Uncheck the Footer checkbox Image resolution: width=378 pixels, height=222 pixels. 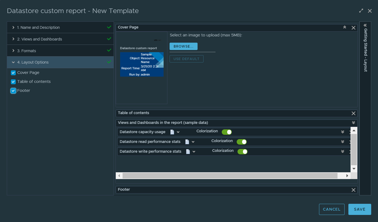tap(13, 90)
